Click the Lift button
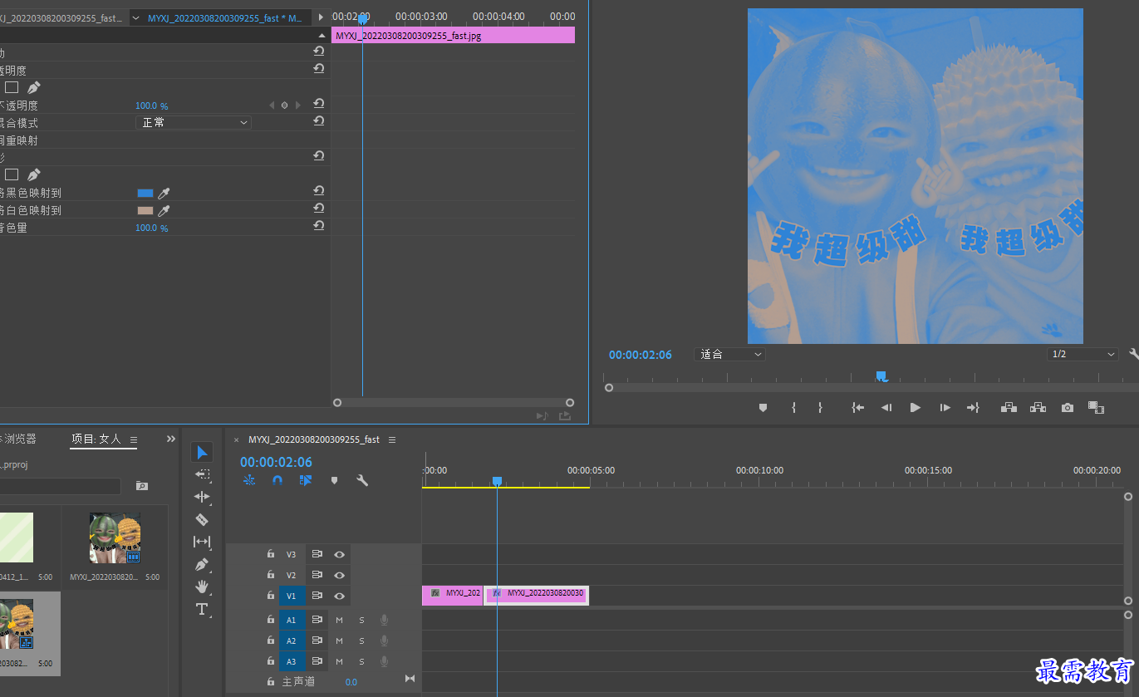 coord(1009,408)
